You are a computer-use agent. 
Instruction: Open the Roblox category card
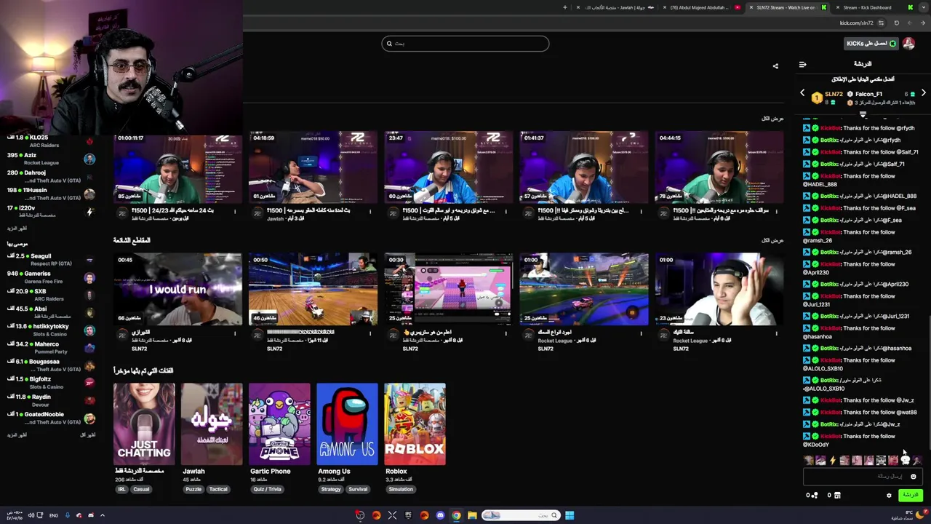[x=415, y=424]
